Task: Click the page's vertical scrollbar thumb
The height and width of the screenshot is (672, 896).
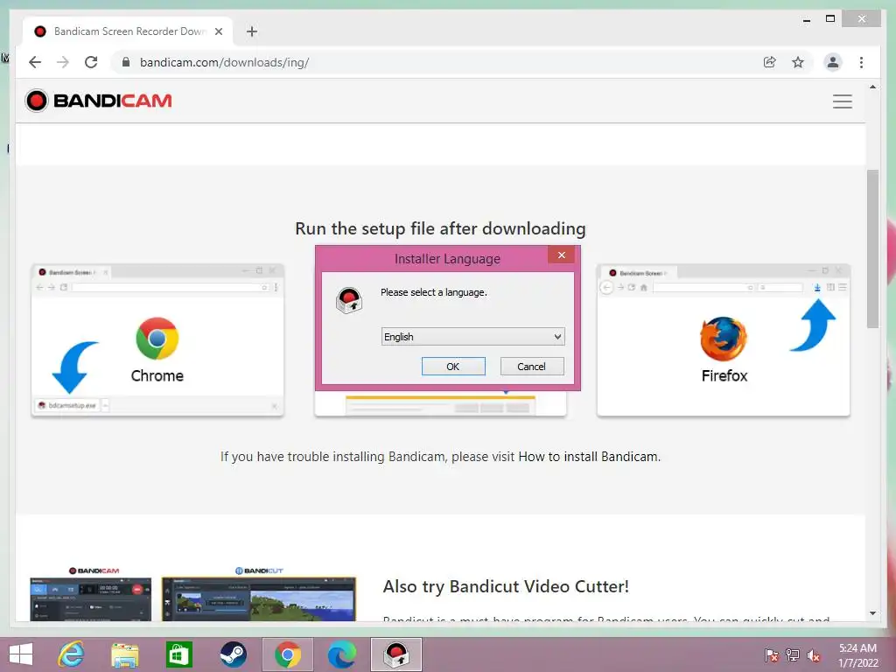Action: (x=872, y=248)
